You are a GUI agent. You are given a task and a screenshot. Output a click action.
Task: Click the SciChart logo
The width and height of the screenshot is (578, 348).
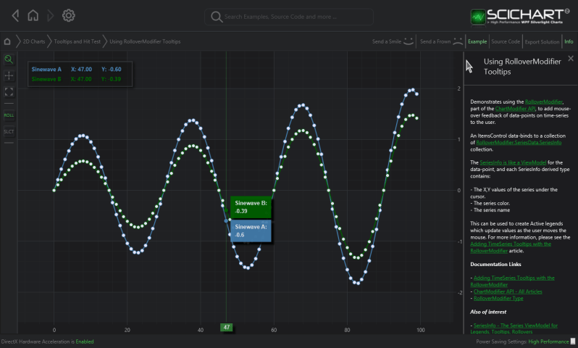(x=519, y=17)
